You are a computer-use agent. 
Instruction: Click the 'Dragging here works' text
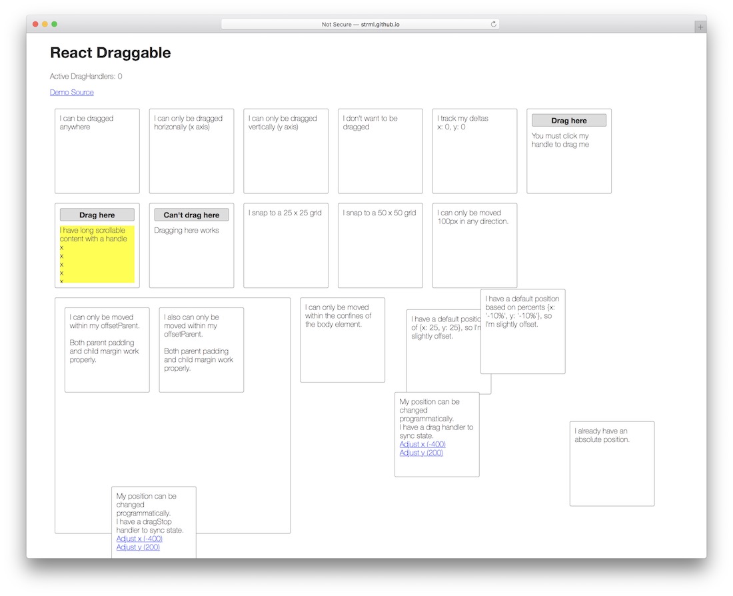click(187, 231)
